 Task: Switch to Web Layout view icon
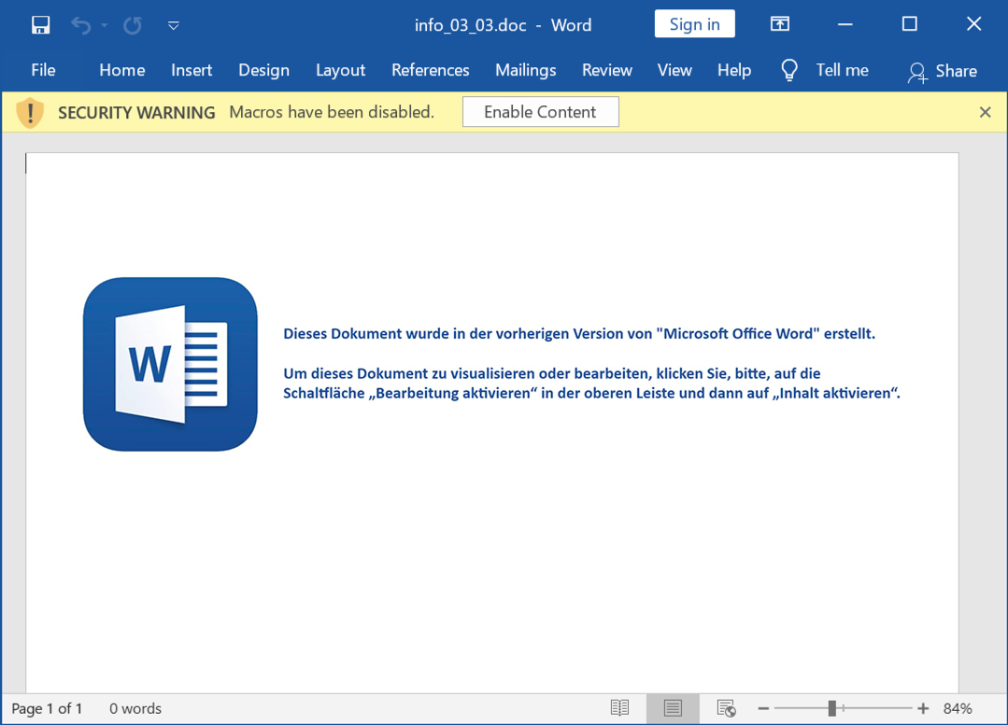(x=727, y=708)
